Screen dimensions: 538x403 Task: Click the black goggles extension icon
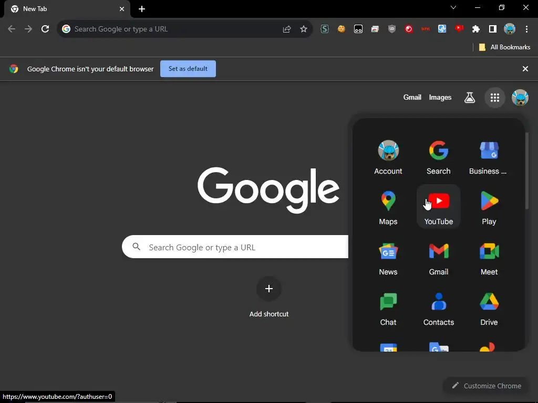(x=358, y=29)
